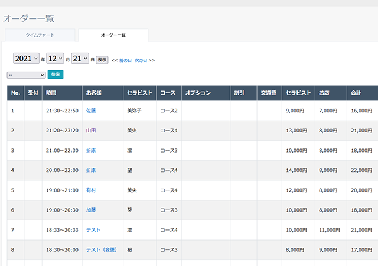Click コース2 in row 1

[x=169, y=111]
